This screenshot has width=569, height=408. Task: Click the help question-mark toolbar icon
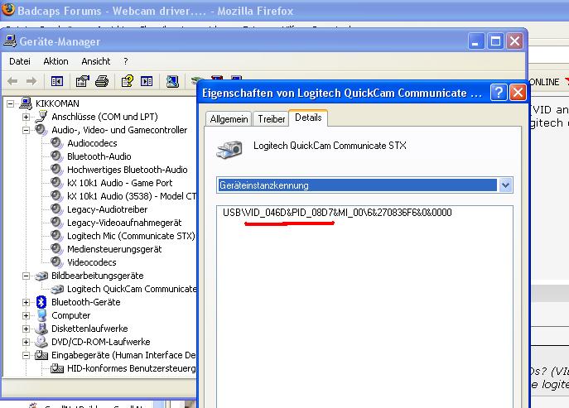[x=127, y=81]
